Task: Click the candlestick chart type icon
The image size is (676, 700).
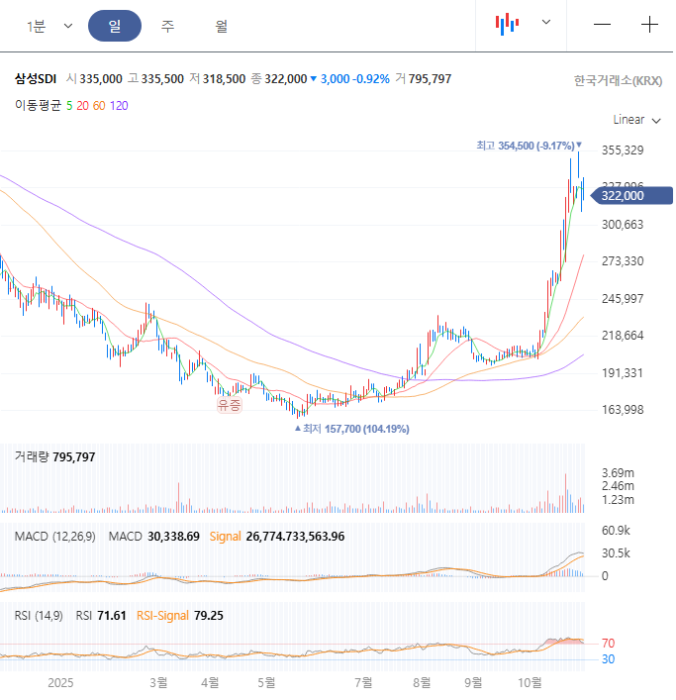Action: [x=507, y=24]
